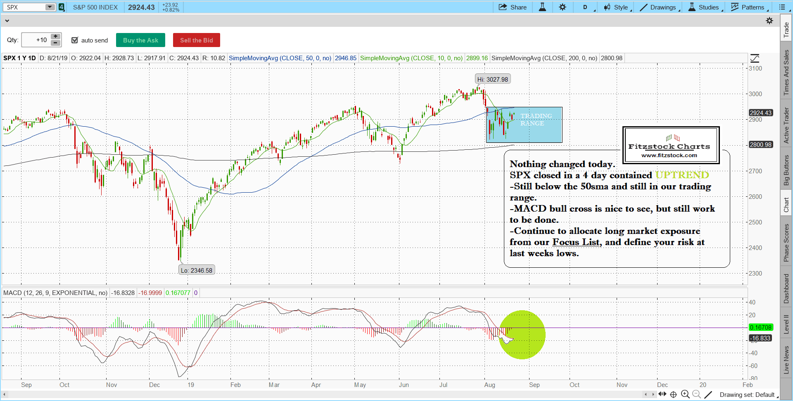The width and height of the screenshot is (793, 401).
Task: Open the SPX symbol dropdown
Action: [x=50, y=7]
